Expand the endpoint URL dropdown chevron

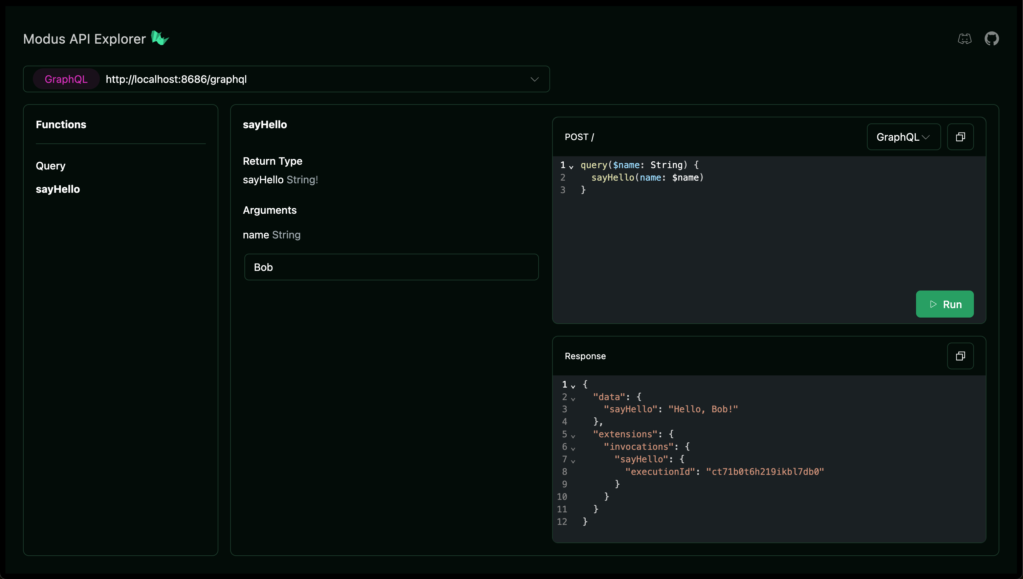point(535,79)
